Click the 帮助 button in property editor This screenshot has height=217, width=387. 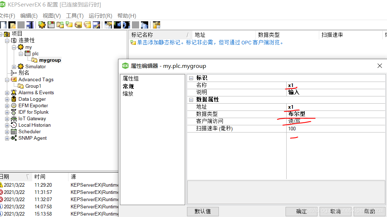click(369, 211)
